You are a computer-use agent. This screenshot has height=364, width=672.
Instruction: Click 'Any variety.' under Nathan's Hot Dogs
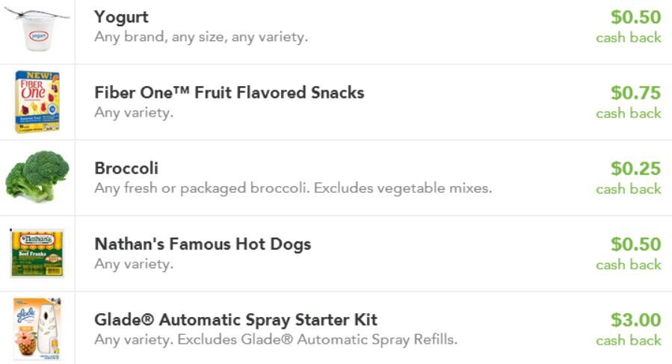pyautogui.click(x=134, y=264)
